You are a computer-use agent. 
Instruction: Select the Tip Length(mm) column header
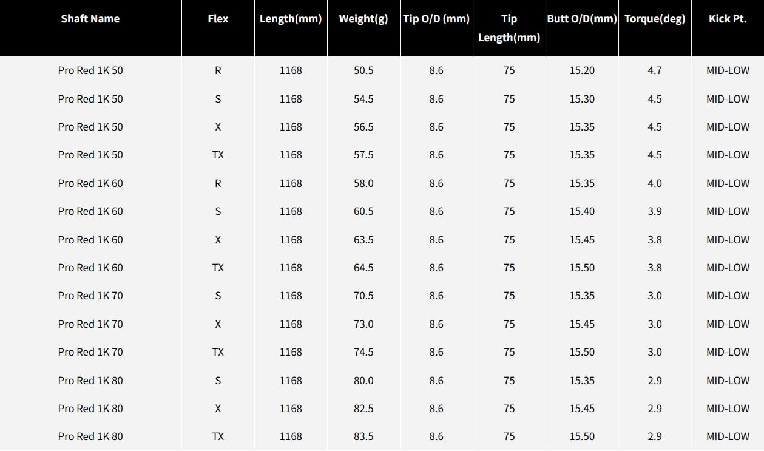tap(509, 28)
